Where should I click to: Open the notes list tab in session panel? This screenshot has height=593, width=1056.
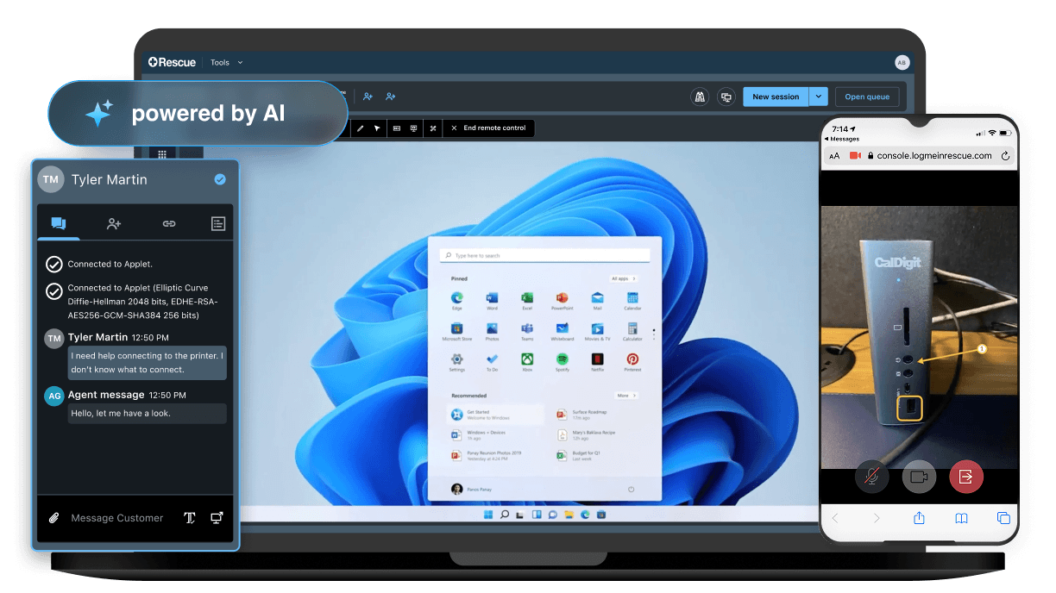coord(218,223)
